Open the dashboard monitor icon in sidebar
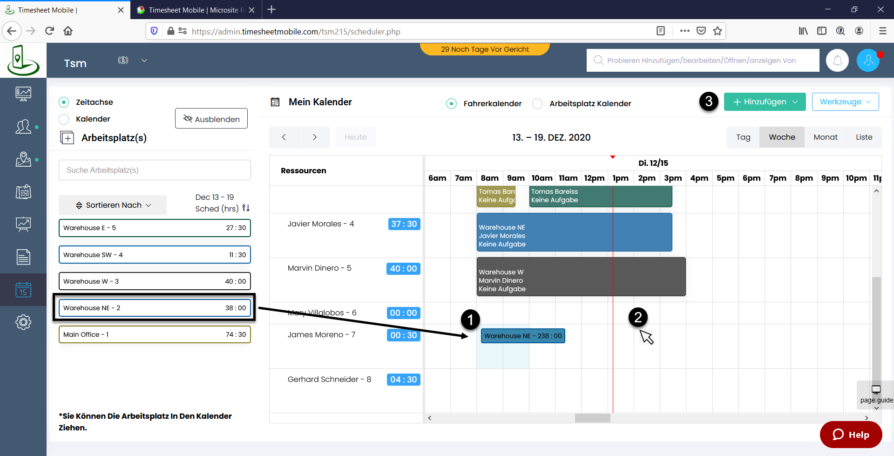 click(23, 94)
